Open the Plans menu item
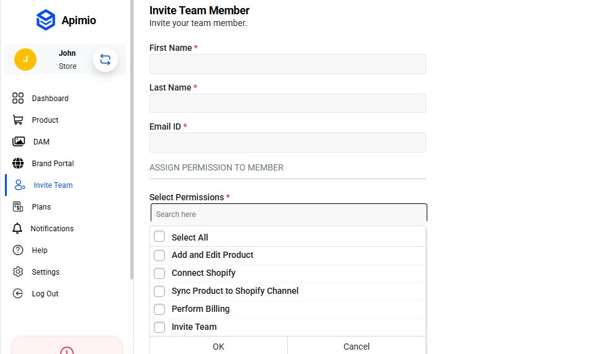Viewport: 591px width, 354px height. [41, 207]
